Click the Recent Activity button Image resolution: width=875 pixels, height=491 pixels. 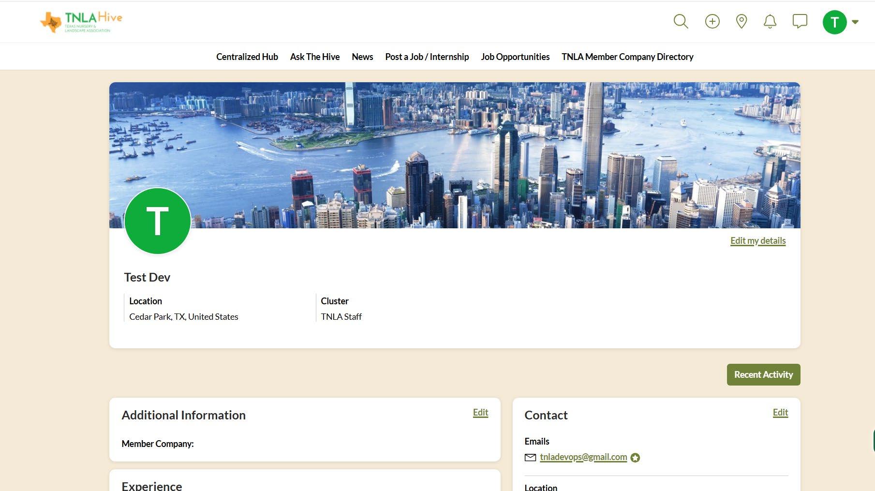tap(763, 374)
